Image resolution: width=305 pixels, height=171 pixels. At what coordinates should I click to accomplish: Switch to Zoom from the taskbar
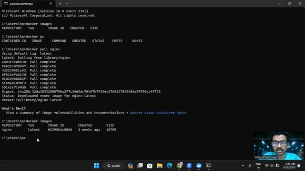tap(189, 166)
